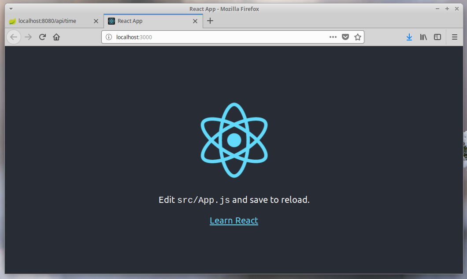This screenshot has width=467, height=279.
Task: Close the React App tab
Action: [195, 21]
